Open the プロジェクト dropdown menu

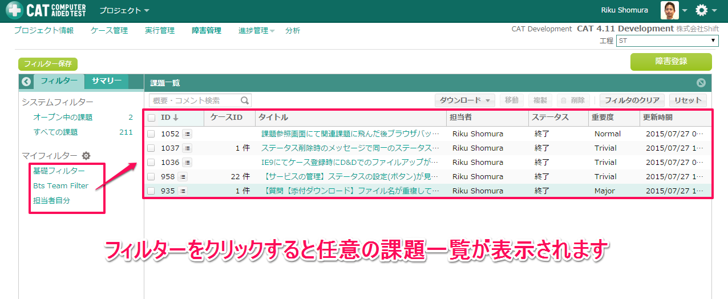124,10
